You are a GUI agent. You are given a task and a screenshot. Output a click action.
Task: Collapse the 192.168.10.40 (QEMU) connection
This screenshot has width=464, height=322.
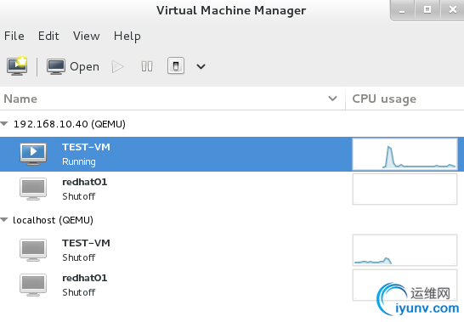(x=4, y=123)
